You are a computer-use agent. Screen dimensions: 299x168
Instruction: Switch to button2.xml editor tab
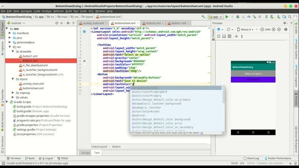[x=153, y=23]
